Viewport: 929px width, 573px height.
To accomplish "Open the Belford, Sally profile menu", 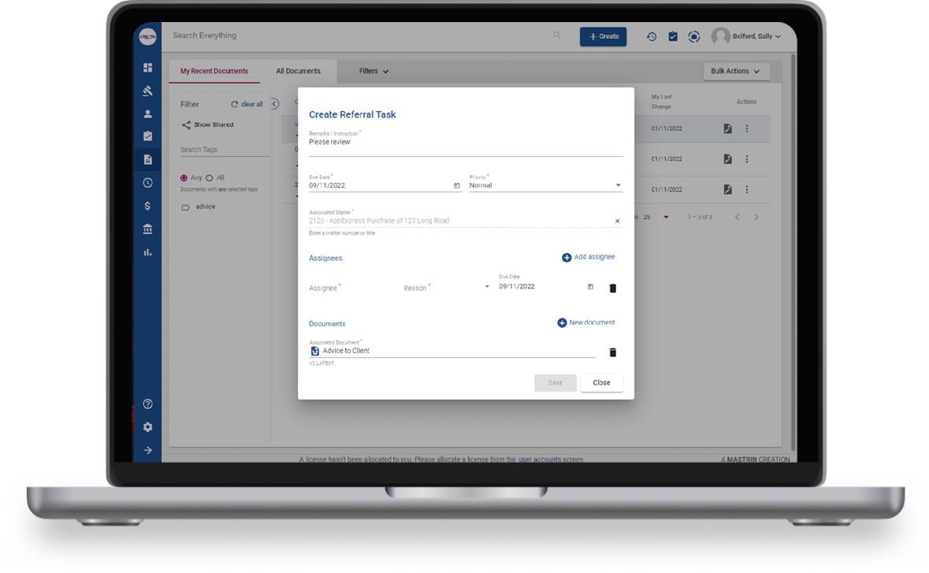I will click(747, 36).
